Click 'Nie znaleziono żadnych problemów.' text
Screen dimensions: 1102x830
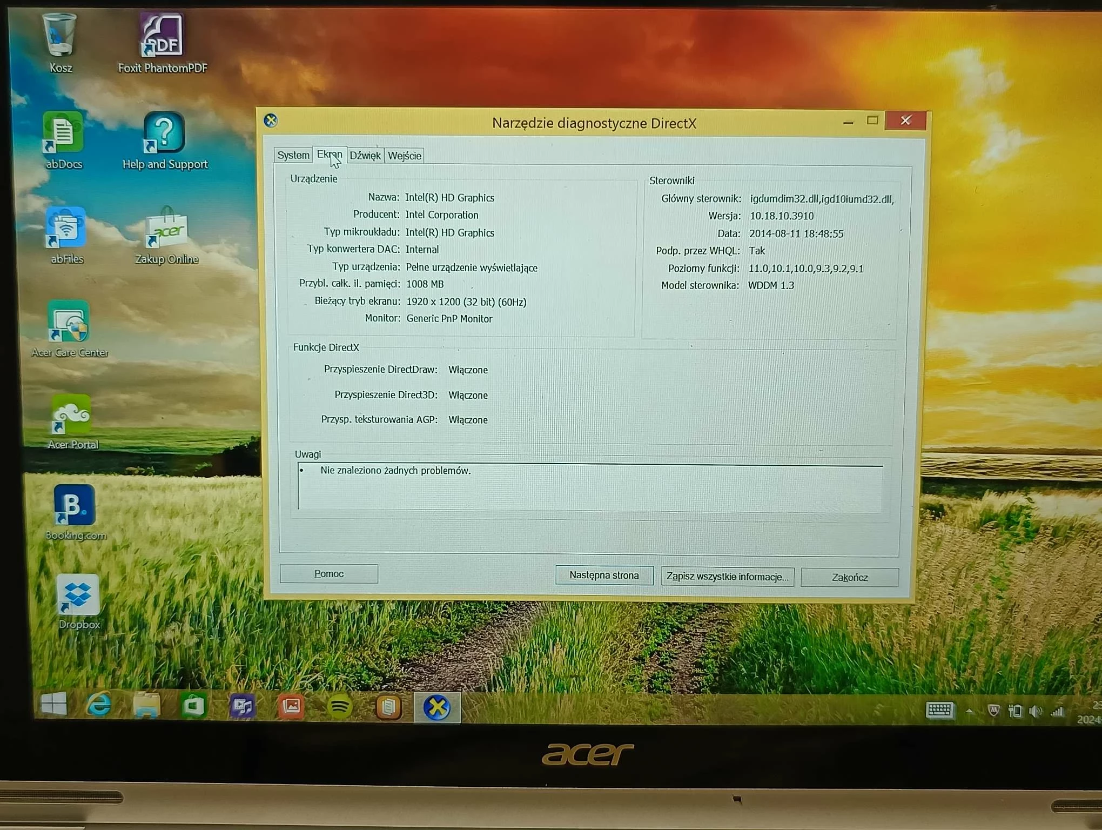pos(395,470)
